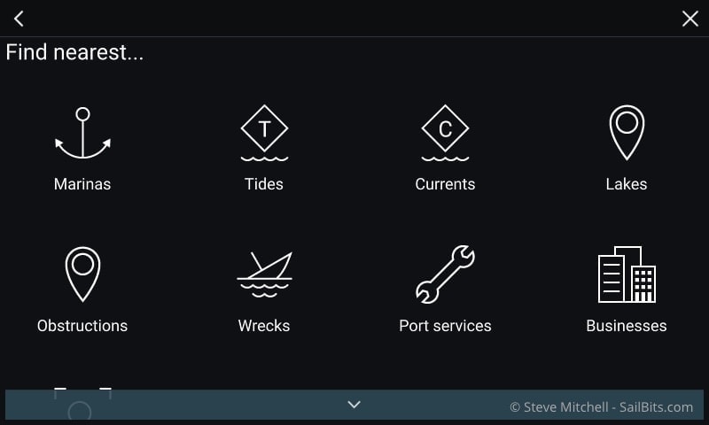The width and height of the screenshot is (709, 425).
Task: Choose the Port services wrench icon
Action: click(445, 274)
